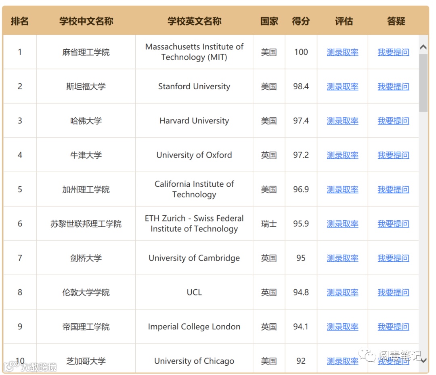Click the Stanford University English name
436x375 pixels.
click(x=194, y=86)
